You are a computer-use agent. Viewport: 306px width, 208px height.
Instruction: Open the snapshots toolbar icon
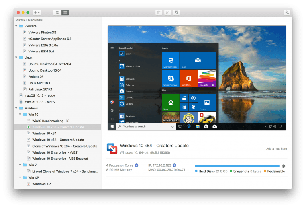(176, 12)
